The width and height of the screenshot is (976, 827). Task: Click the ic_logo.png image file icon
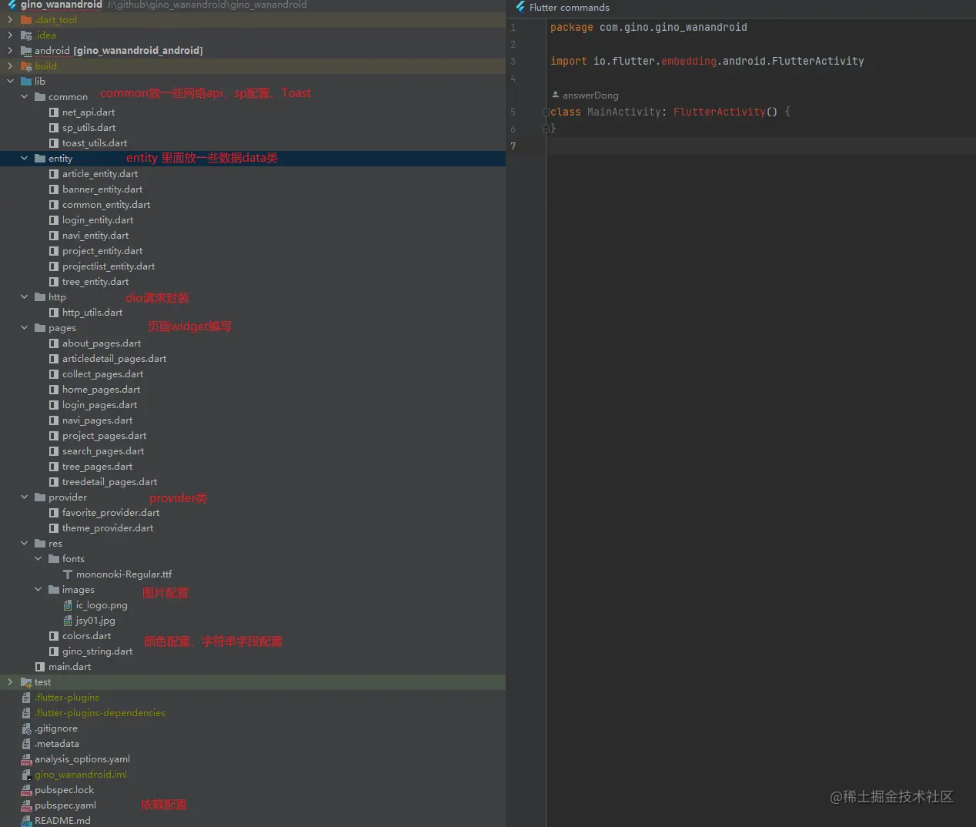pos(68,605)
